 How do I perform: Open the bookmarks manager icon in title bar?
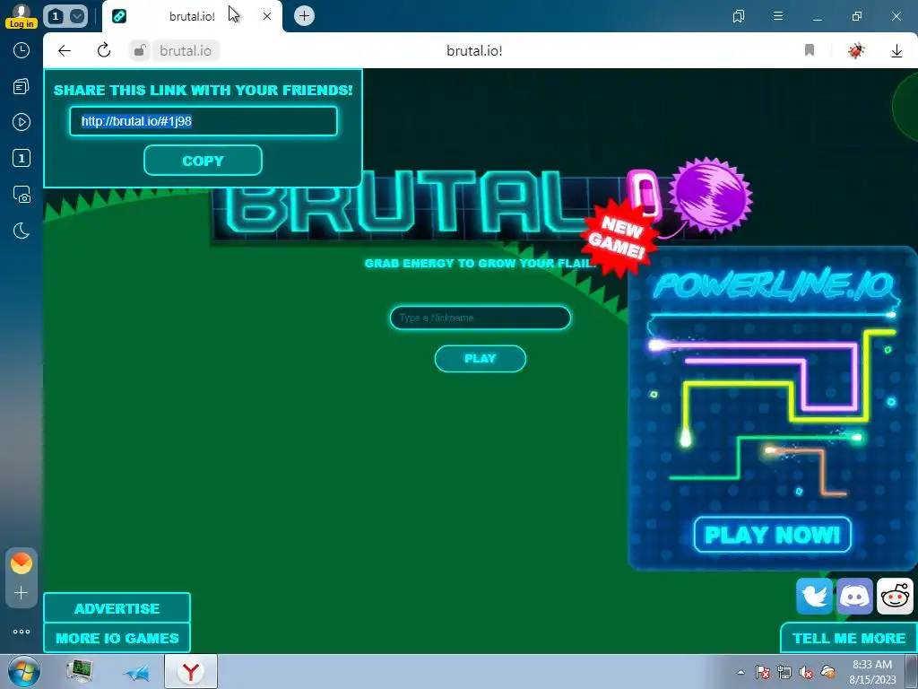739,16
